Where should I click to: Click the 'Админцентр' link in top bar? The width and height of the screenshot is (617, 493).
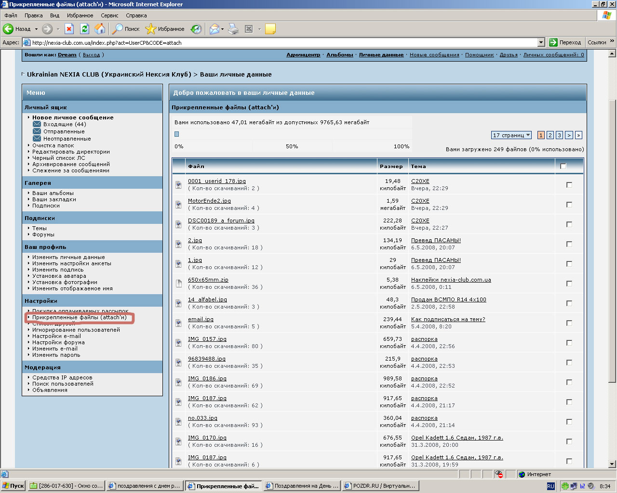303,55
